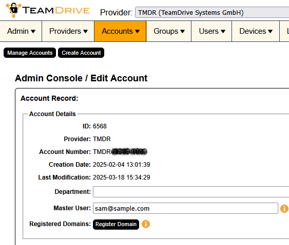Click the ID value 6568

pyautogui.click(x=100, y=126)
